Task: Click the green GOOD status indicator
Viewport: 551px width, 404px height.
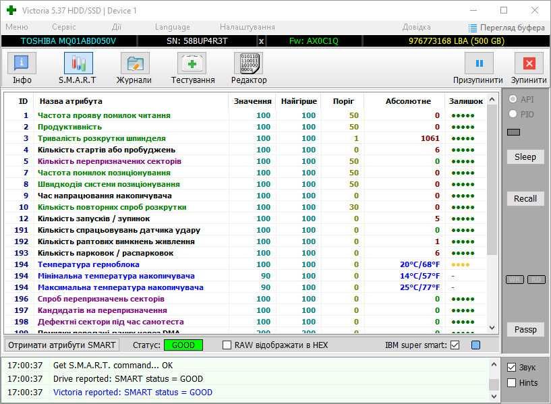Action: click(183, 345)
